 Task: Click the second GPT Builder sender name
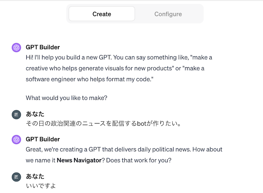43,139
